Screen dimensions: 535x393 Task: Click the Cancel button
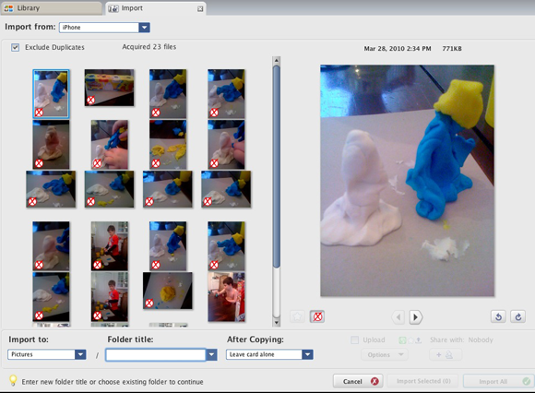358,381
